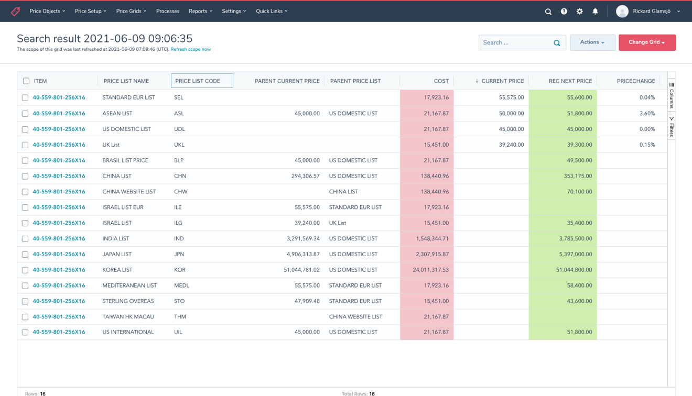Image resolution: width=692 pixels, height=396 pixels.
Task: Open item link in Mediteranean List row
Action: click(59, 285)
